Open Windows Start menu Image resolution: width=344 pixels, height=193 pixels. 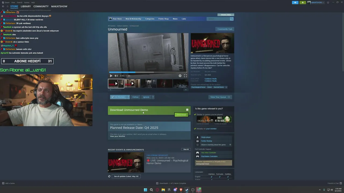click(145, 190)
